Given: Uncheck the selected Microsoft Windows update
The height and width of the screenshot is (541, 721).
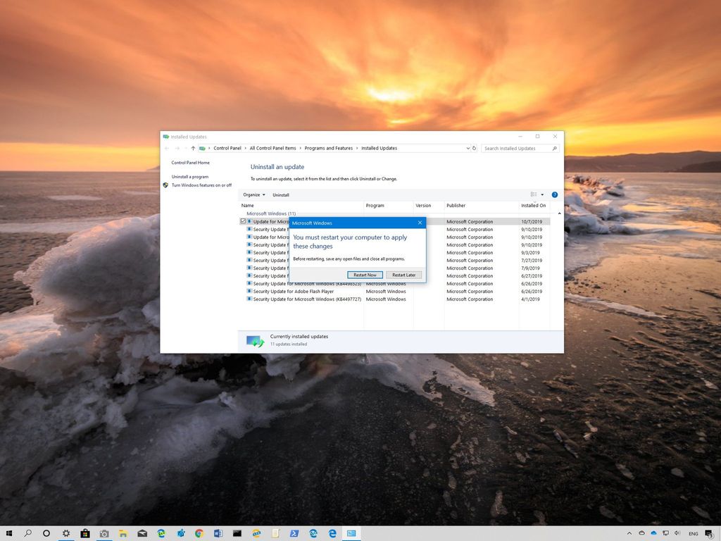Looking at the screenshot, I should (x=243, y=221).
